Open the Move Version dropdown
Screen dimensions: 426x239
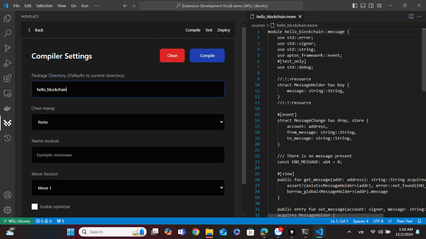click(128, 188)
